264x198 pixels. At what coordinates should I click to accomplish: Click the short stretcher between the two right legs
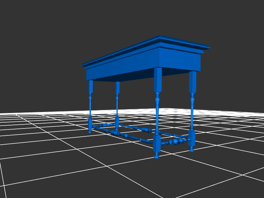[175, 142]
